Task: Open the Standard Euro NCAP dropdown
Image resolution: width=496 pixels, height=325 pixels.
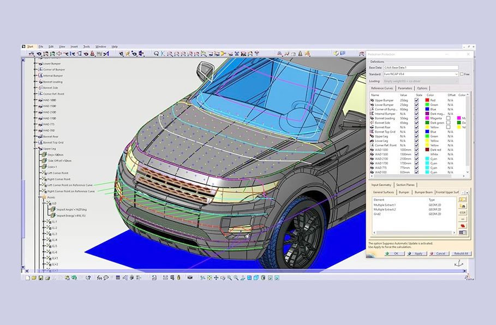Action: coord(456,74)
